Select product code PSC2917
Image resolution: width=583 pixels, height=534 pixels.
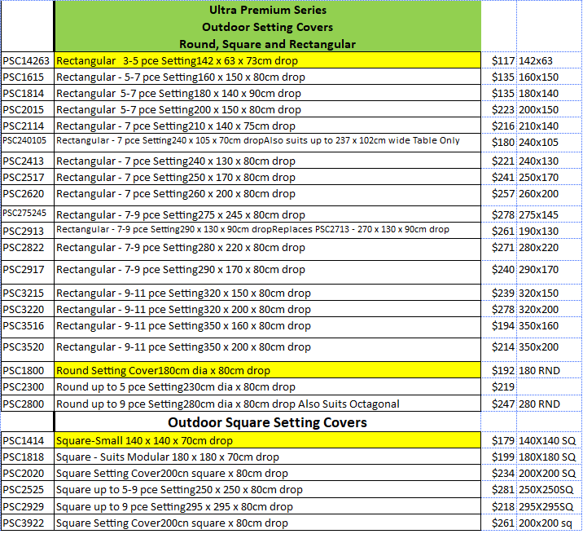click(28, 272)
